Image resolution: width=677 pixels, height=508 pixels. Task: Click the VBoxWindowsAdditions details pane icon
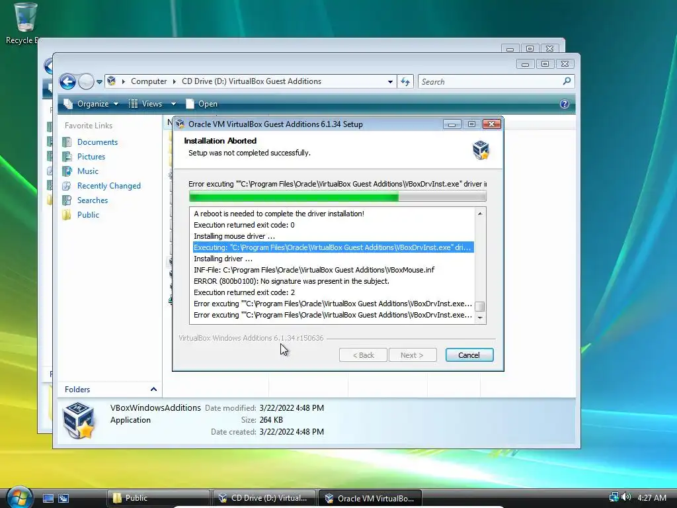[79, 420]
